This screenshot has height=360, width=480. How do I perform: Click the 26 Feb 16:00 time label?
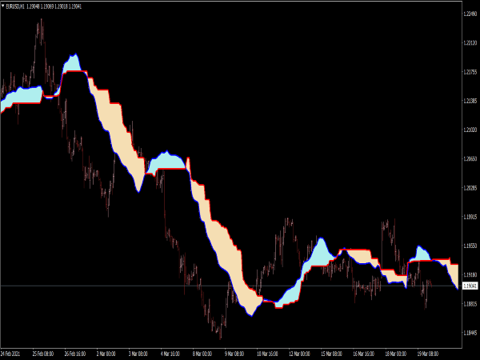click(76, 353)
